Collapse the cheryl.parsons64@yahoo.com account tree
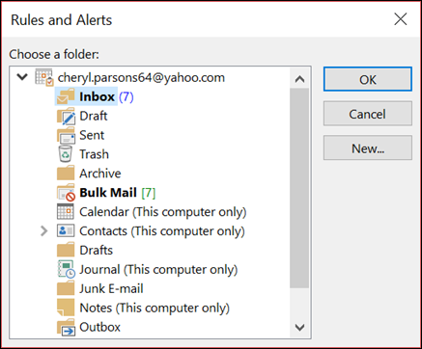Screen dimensions: 422x349 tap(22, 77)
